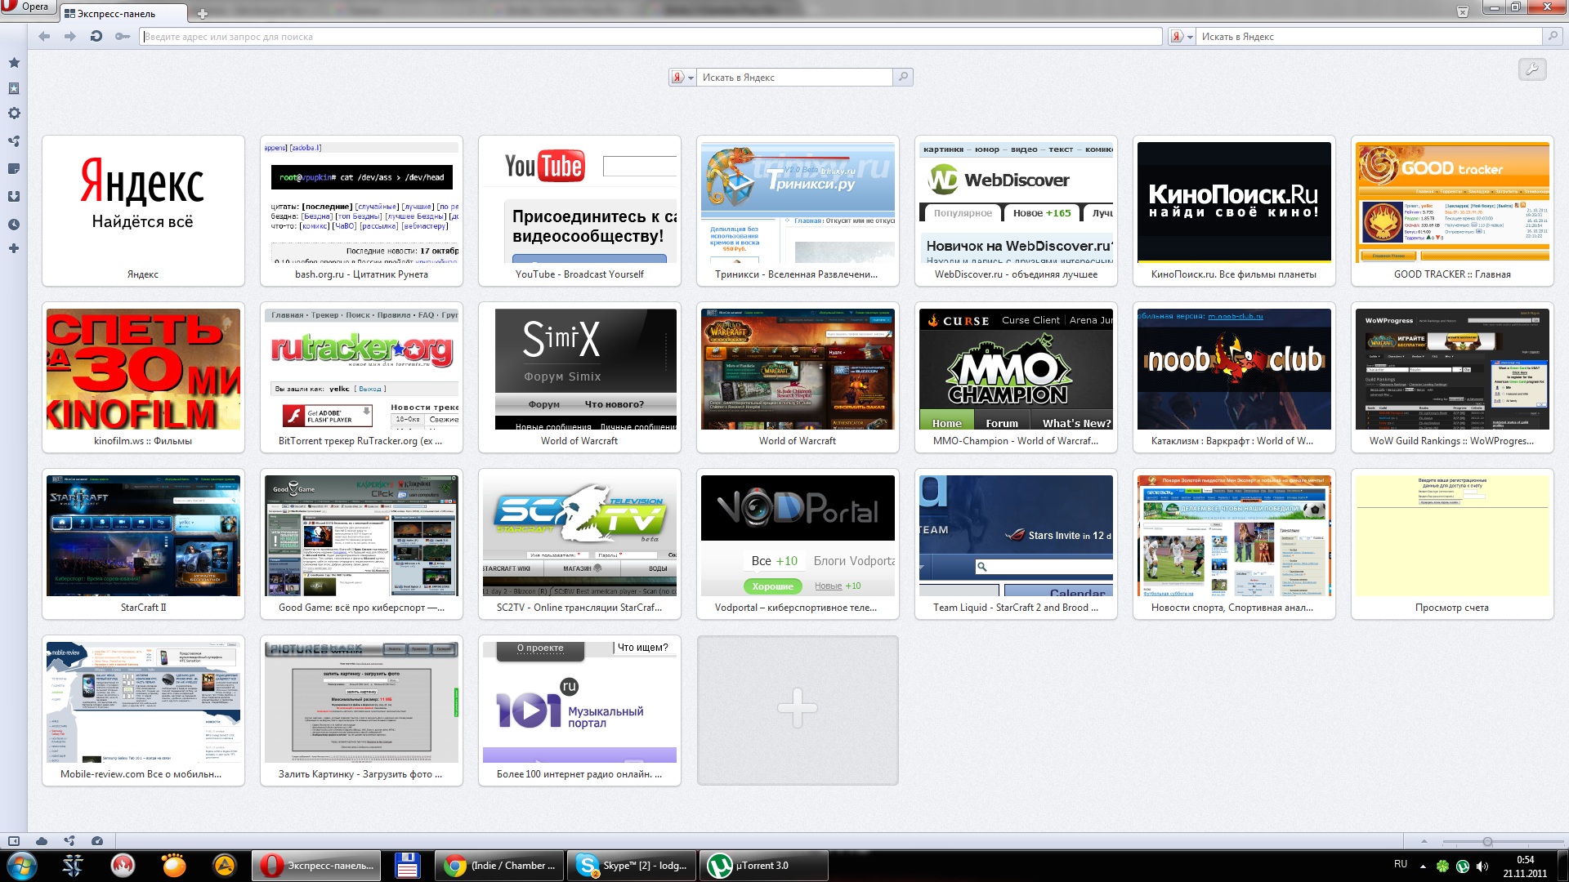Open the History clock panel icon
This screenshot has width=1569, height=882.
14,225
